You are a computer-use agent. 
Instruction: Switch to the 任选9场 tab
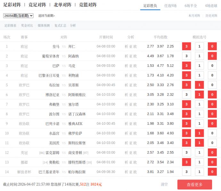click(x=170, y=6)
